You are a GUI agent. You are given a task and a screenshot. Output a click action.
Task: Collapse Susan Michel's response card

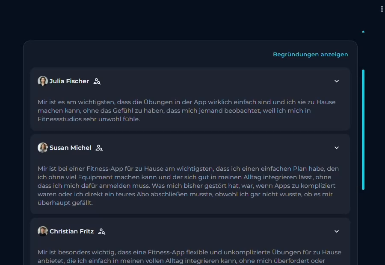(337, 148)
